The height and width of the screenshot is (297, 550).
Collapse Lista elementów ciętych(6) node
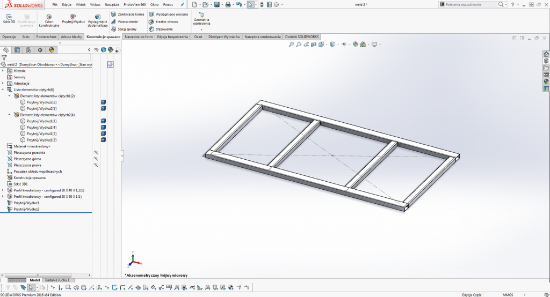3,90
